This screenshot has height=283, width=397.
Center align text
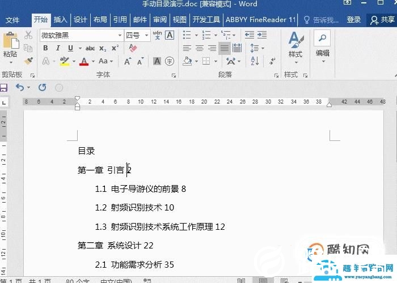click(x=200, y=48)
